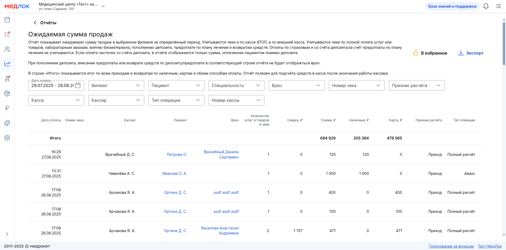Open the calendar schedule sidebar icon
Viewport: 506px width, 250px height.
click(7, 20)
